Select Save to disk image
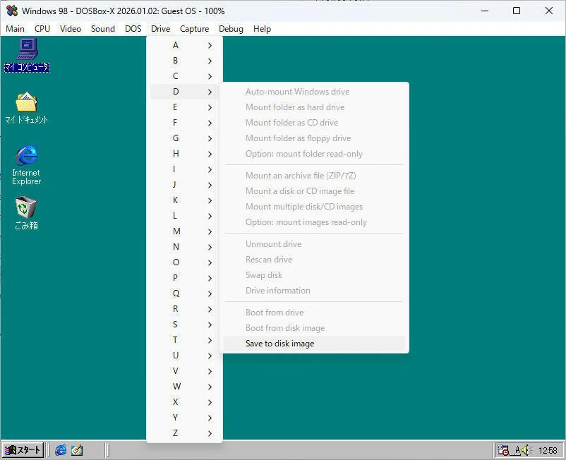Viewport: 566px width, 460px height. [x=314, y=344]
